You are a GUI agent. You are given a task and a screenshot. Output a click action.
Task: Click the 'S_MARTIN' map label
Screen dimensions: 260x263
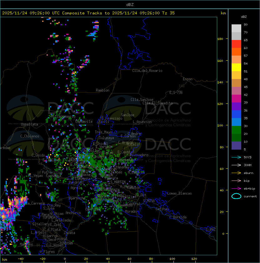[x=118, y=182]
